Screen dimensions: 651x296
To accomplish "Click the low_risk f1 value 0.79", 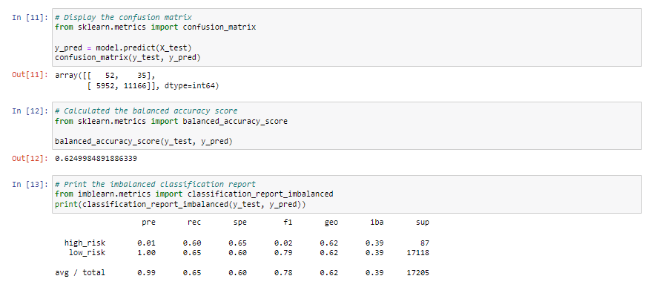I will pos(283,252).
